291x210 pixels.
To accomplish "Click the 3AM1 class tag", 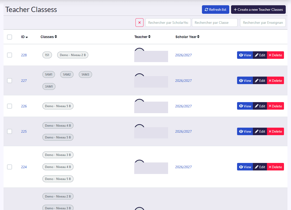I will (49, 87).
